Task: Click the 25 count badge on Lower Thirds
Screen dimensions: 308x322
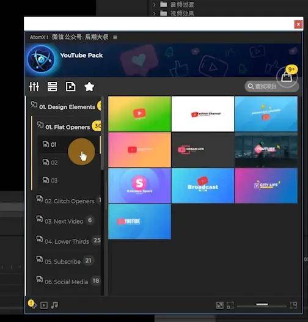Action: coord(97,240)
